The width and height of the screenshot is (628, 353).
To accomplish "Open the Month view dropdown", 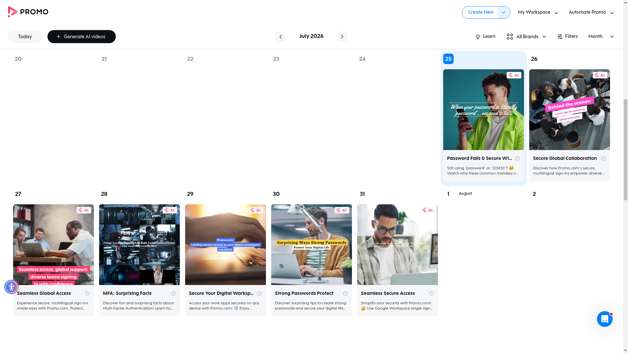I will tap(601, 37).
